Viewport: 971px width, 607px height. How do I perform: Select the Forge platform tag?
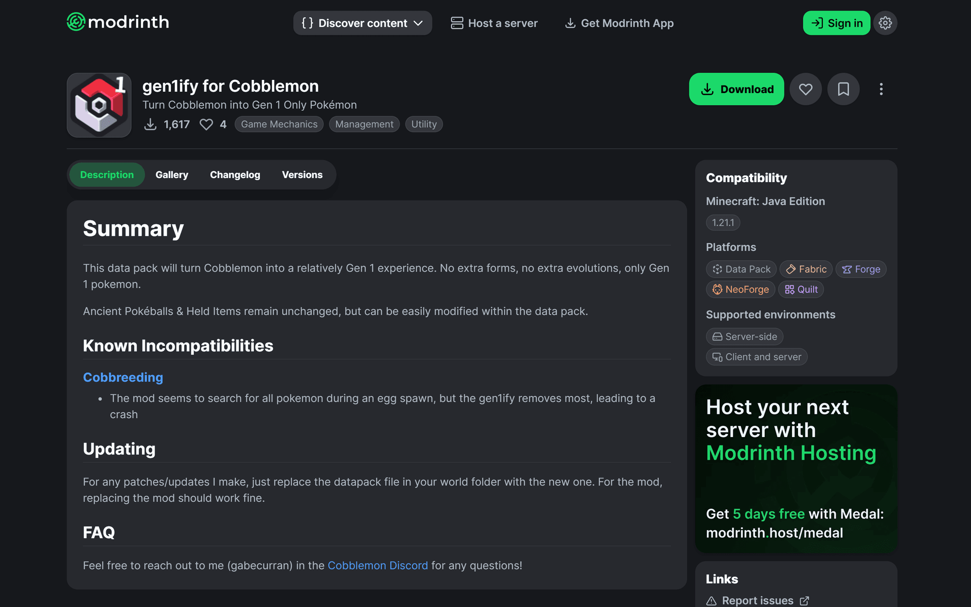tap(861, 269)
